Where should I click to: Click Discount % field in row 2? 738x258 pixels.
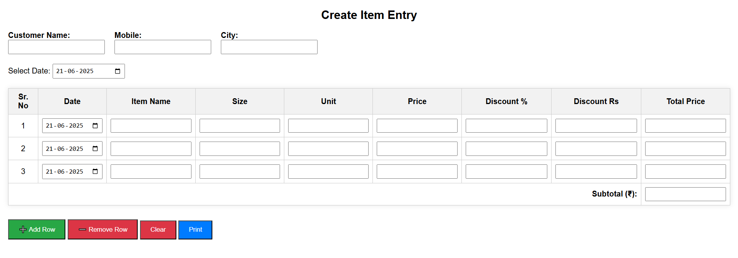point(506,149)
